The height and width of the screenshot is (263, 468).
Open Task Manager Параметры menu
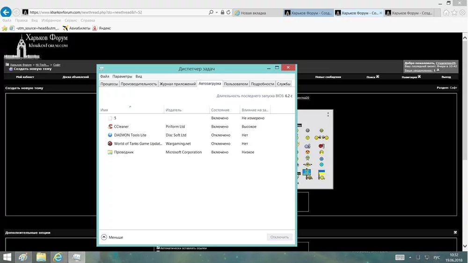(122, 76)
